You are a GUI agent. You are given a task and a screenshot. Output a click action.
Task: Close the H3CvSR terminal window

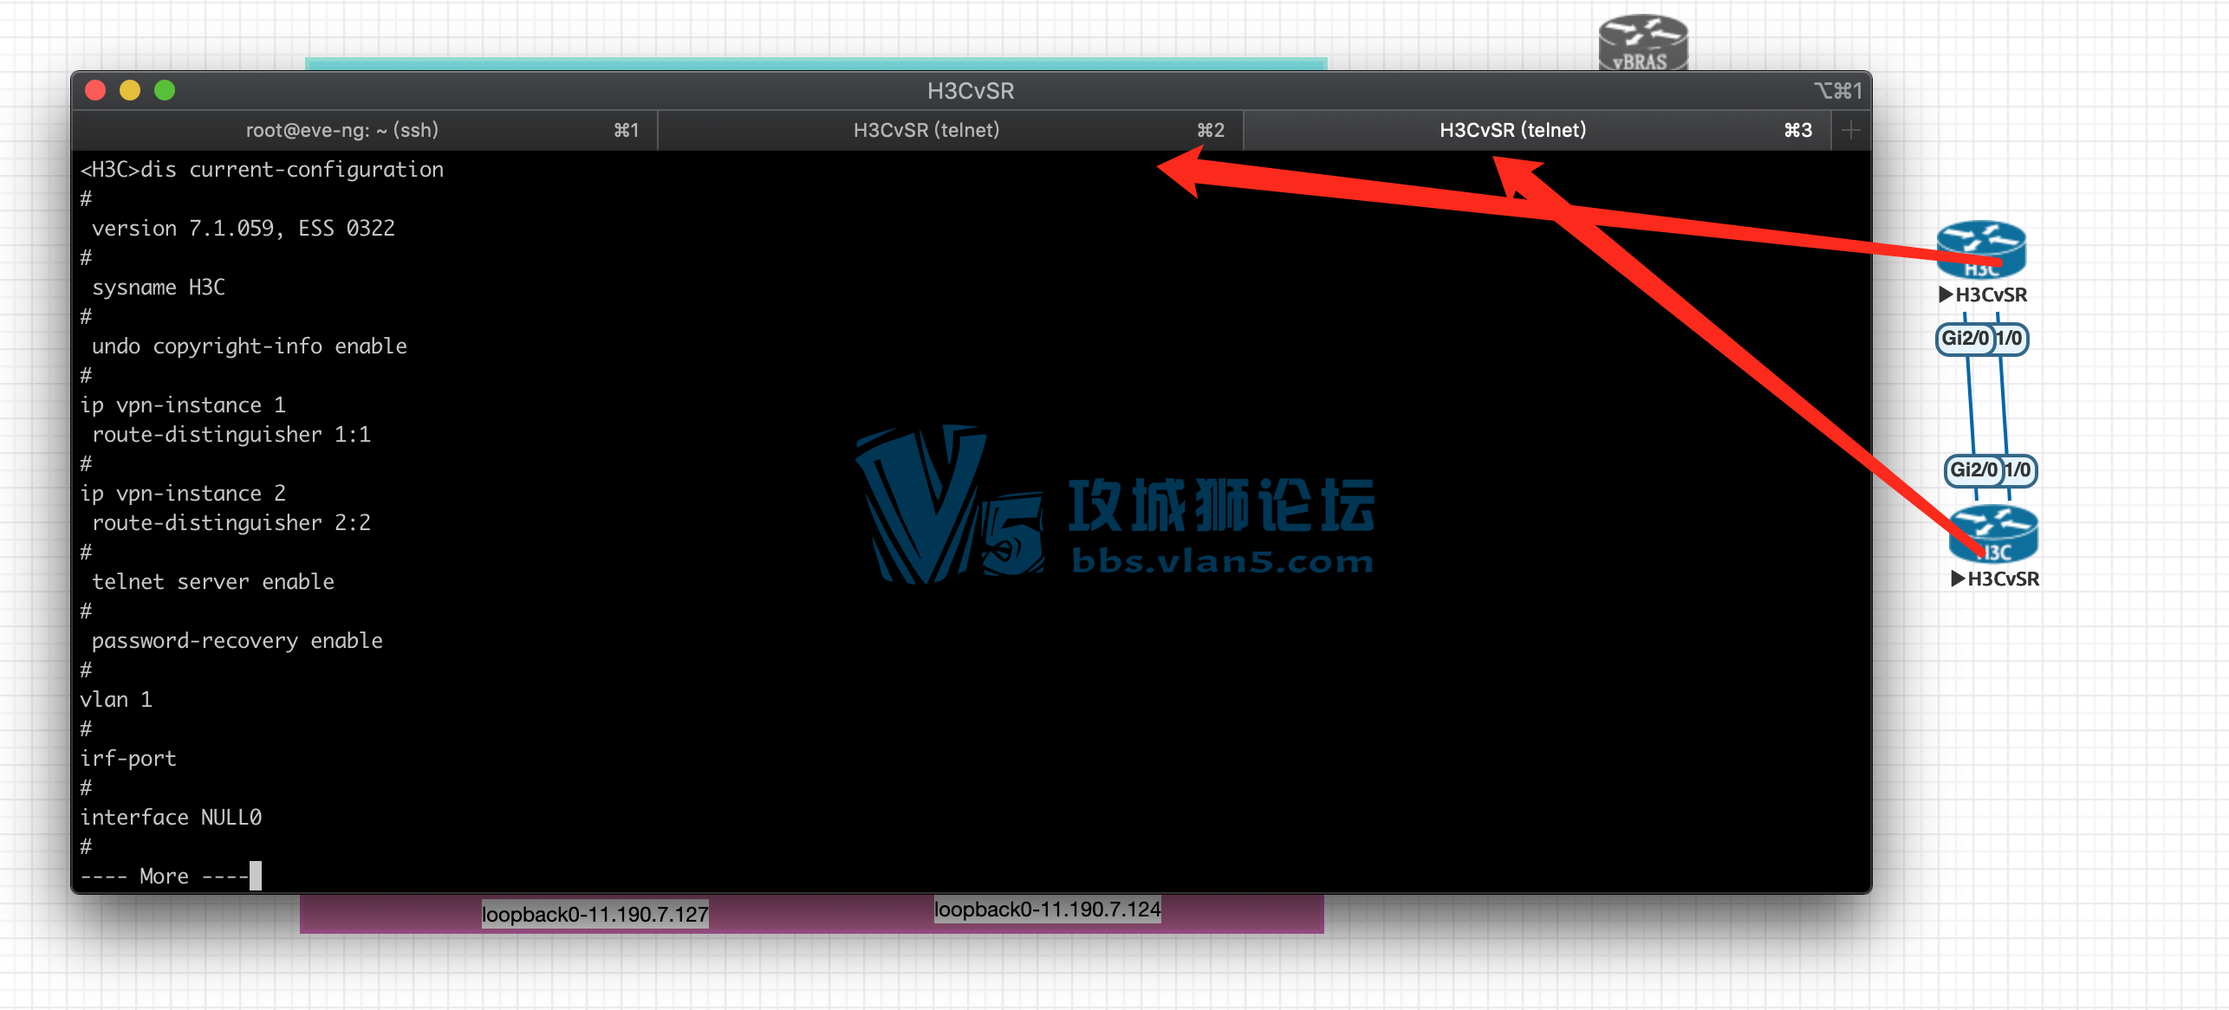click(95, 90)
